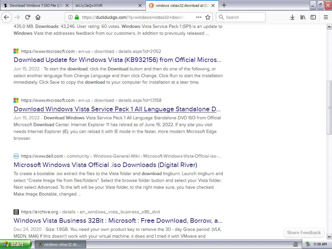Open page actions three-dots menu
The image size is (332, 249).
(199, 18)
